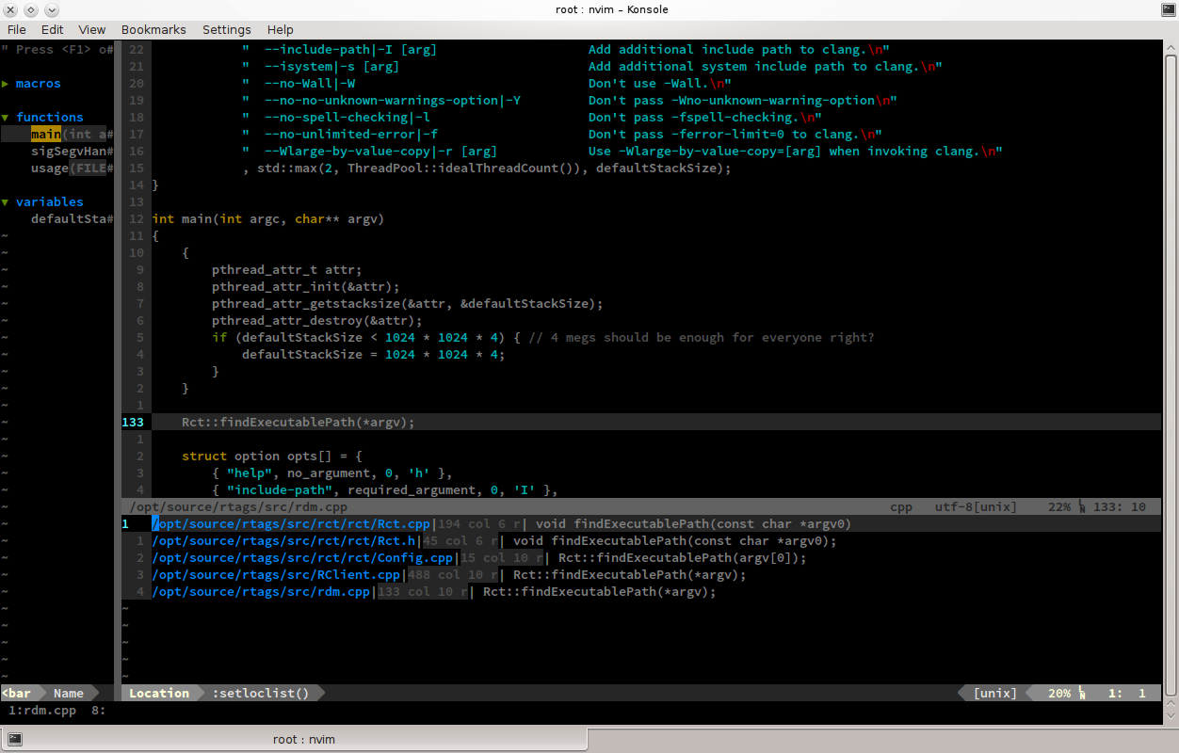Image resolution: width=1179 pixels, height=753 pixels.
Task: Click the pthread_attr_init(&attr) line
Action: coord(306,287)
